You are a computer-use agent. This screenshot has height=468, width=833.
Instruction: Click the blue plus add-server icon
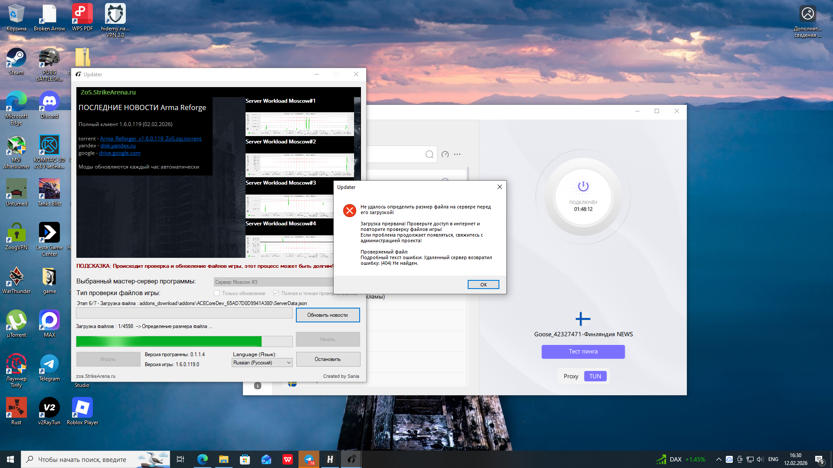coord(583,319)
